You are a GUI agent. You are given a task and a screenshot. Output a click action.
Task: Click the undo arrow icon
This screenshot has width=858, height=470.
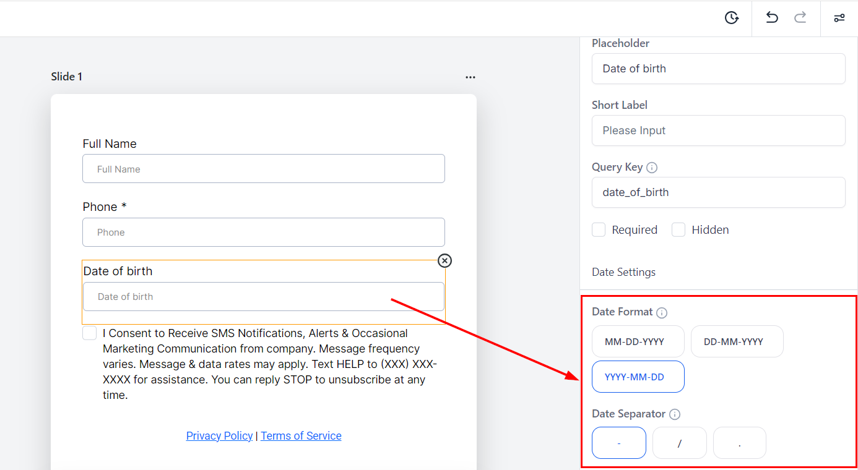(772, 18)
